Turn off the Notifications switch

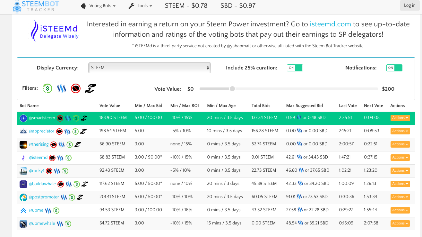[x=394, y=68]
